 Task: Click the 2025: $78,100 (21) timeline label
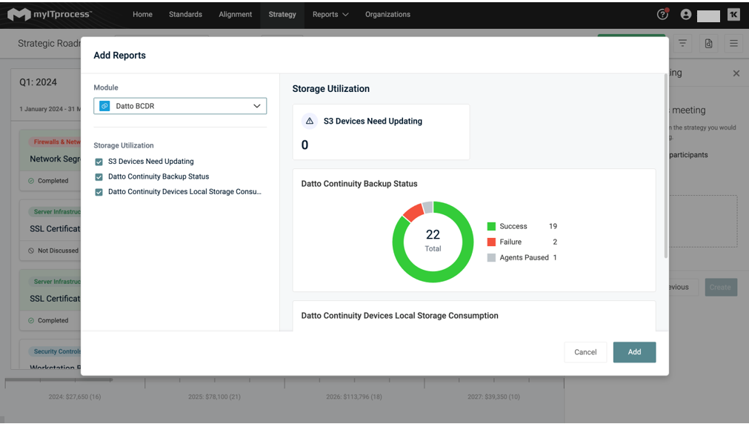pyautogui.click(x=215, y=397)
